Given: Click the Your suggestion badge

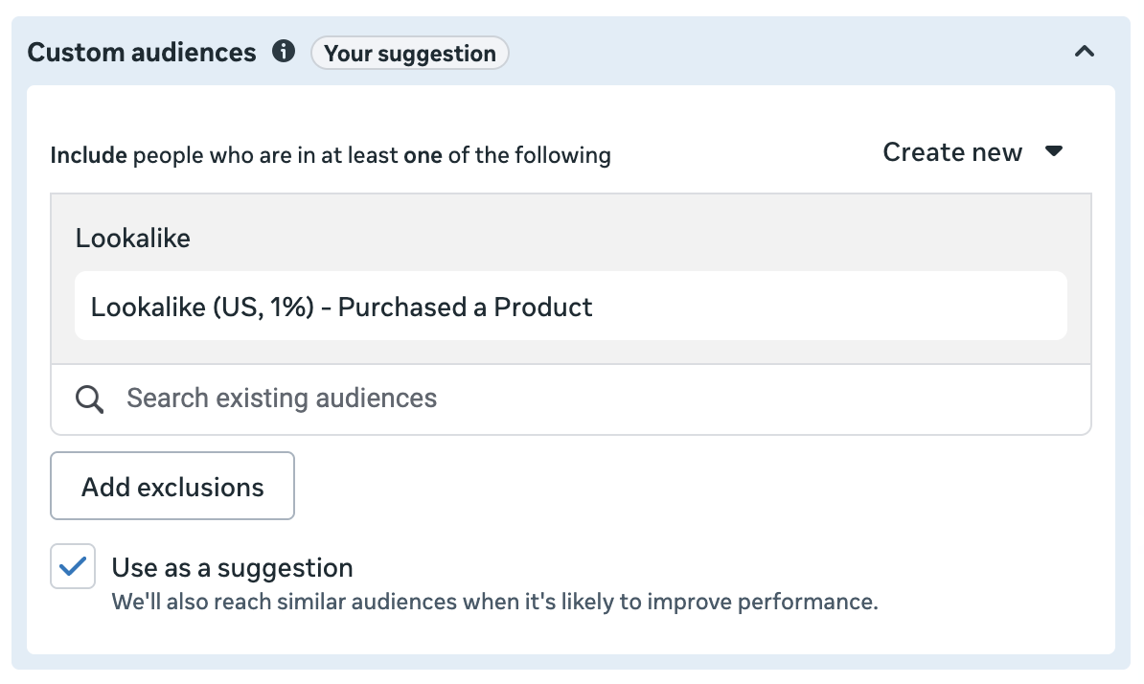Looking at the screenshot, I should click(409, 53).
